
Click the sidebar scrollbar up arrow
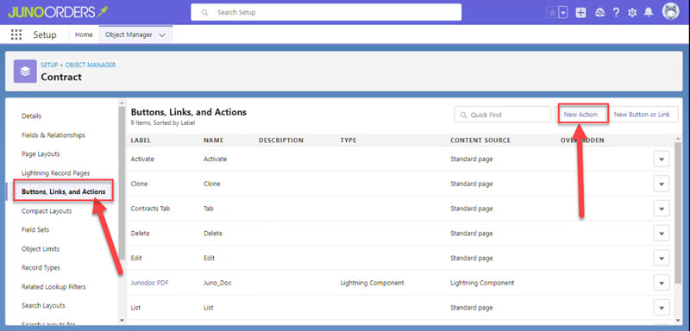click(x=122, y=103)
